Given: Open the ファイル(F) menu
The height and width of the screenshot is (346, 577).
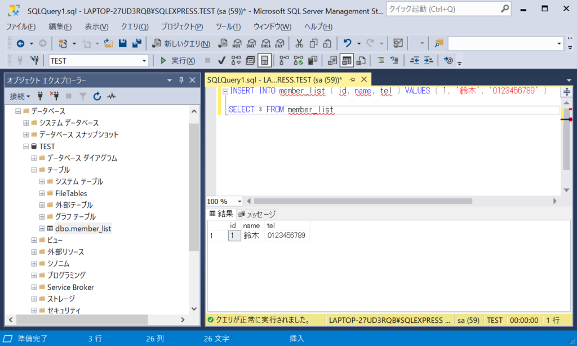Looking at the screenshot, I should tap(21, 26).
